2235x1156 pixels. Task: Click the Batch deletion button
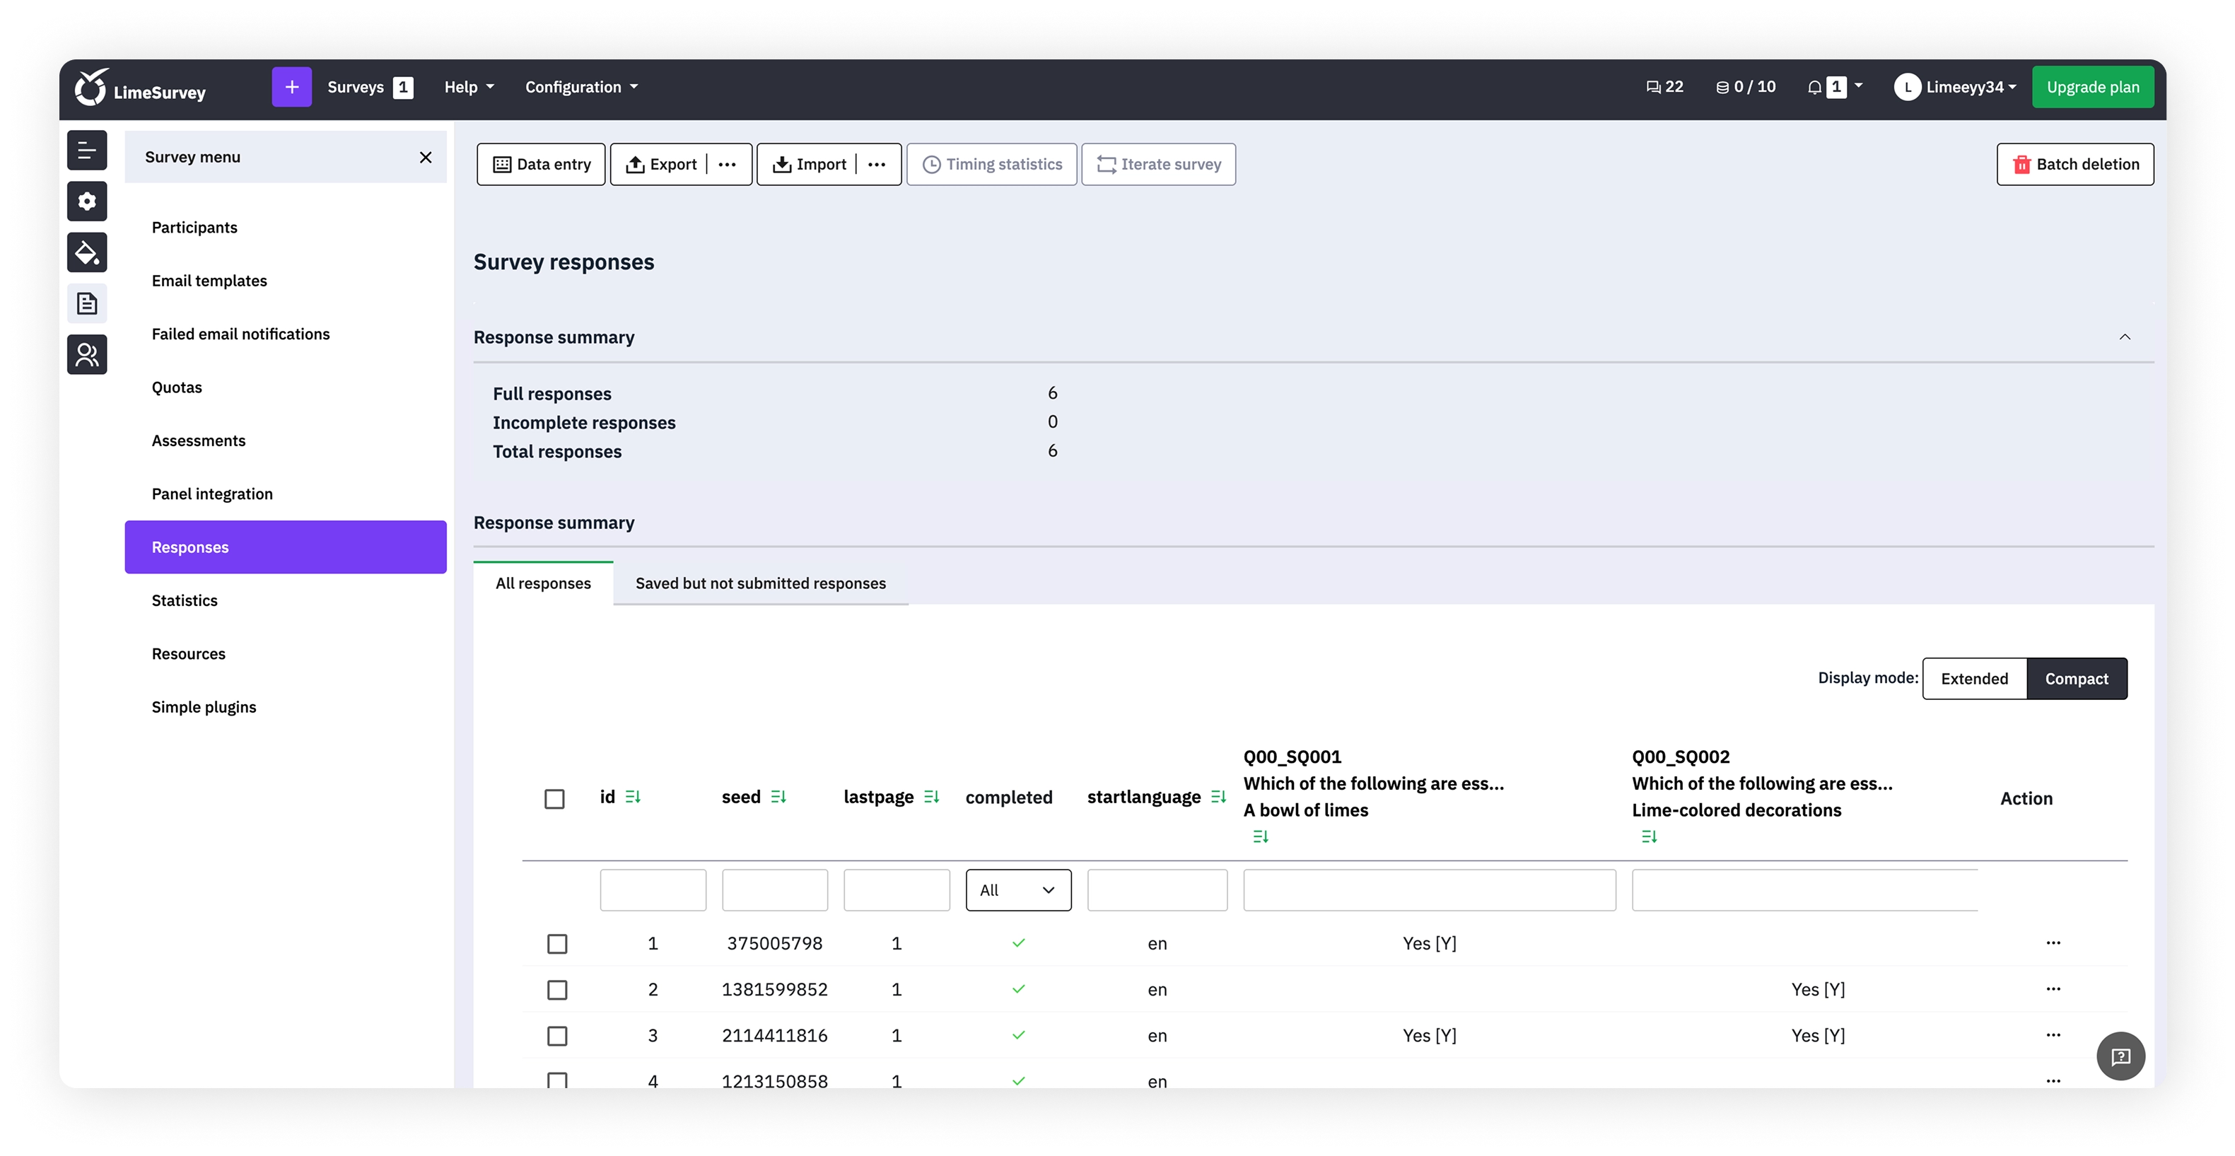pos(2074,164)
